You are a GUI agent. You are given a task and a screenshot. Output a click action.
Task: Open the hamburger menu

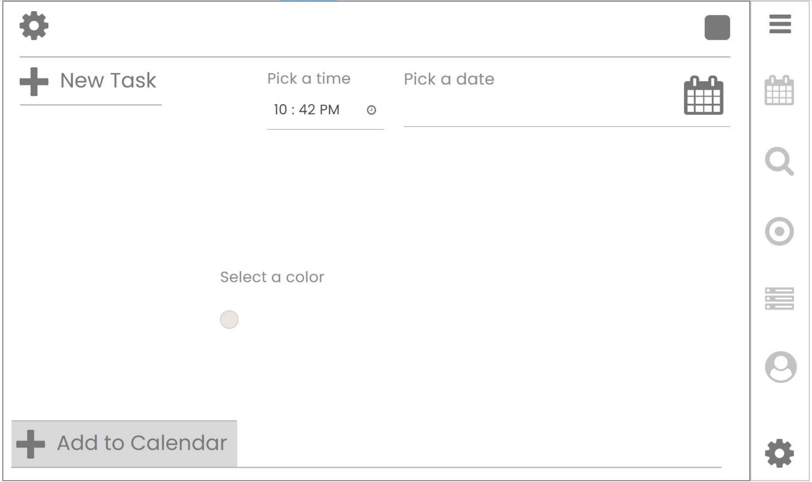click(x=780, y=24)
